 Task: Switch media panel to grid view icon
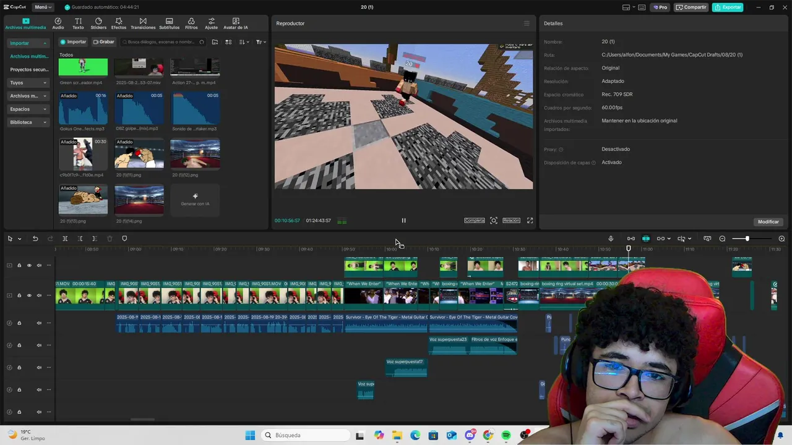click(228, 42)
